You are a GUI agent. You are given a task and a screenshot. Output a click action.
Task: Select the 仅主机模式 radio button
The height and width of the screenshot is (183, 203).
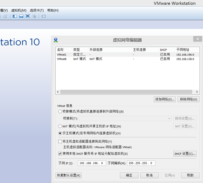click(60, 133)
